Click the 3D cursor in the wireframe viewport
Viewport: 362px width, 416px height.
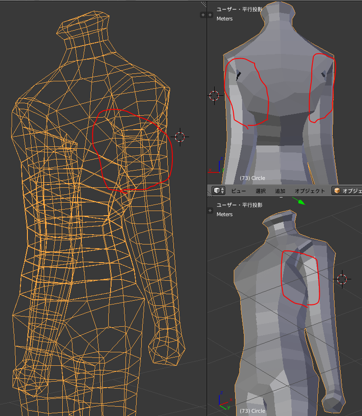point(180,137)
